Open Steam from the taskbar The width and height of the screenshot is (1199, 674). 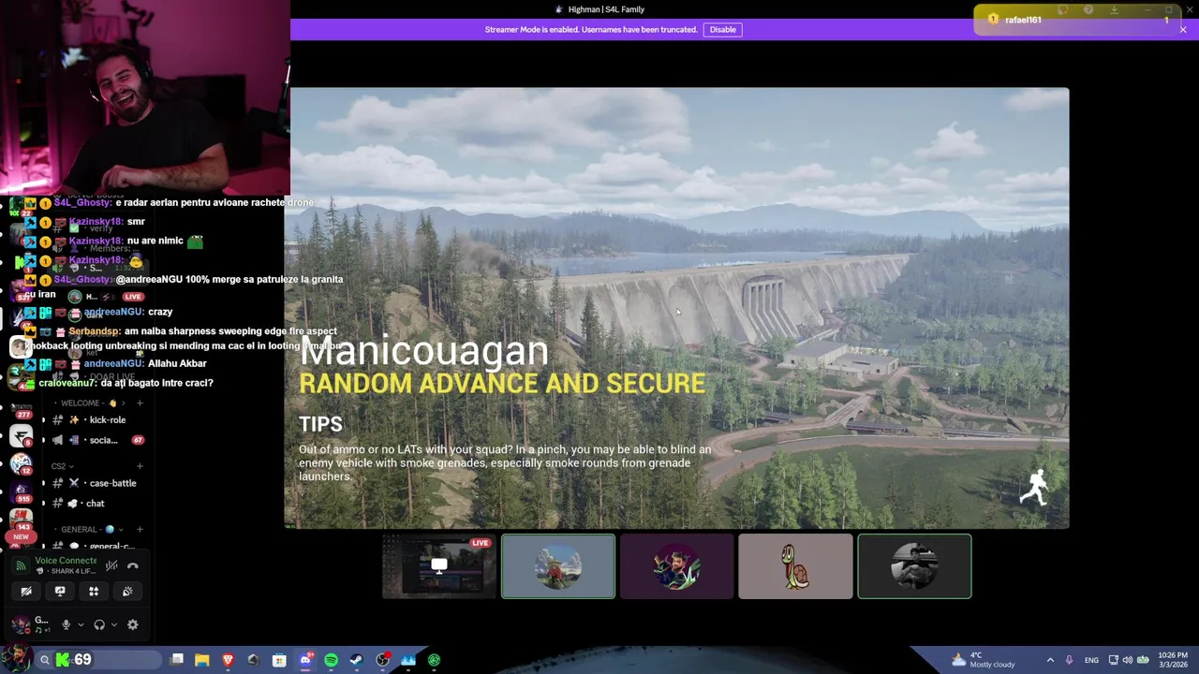coord(357,660)
